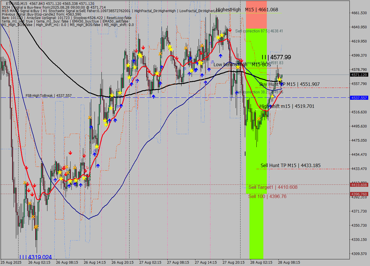The image size is (370, 266).
Task: Click the current price tag 4571.120 on the axis
Action: click(359, 75)
